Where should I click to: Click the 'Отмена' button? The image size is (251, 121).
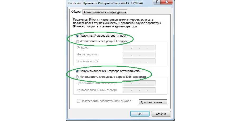[x=161, y=114]
